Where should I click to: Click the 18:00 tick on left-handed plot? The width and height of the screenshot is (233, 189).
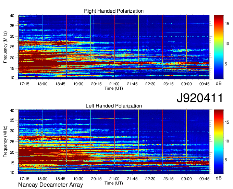coord(42,179)
